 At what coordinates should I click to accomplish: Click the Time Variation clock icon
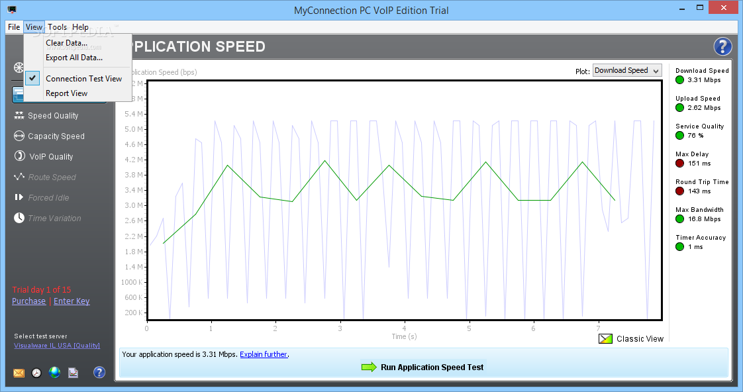point(19,218)
